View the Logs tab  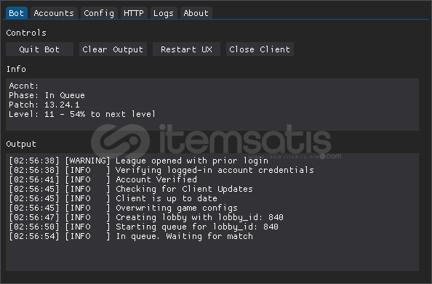point(164,13)
